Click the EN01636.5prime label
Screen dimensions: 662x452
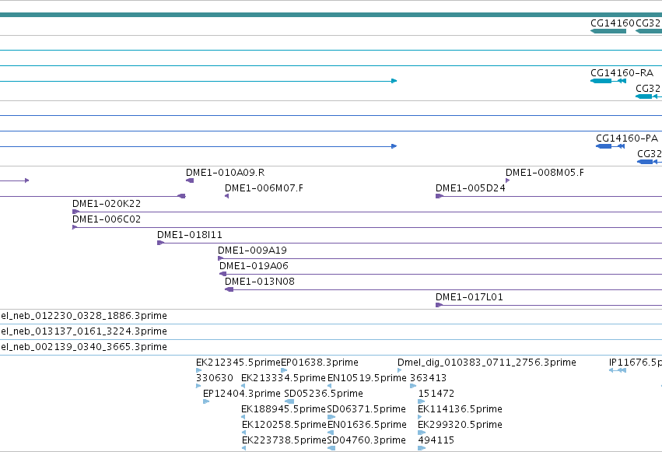367,425
